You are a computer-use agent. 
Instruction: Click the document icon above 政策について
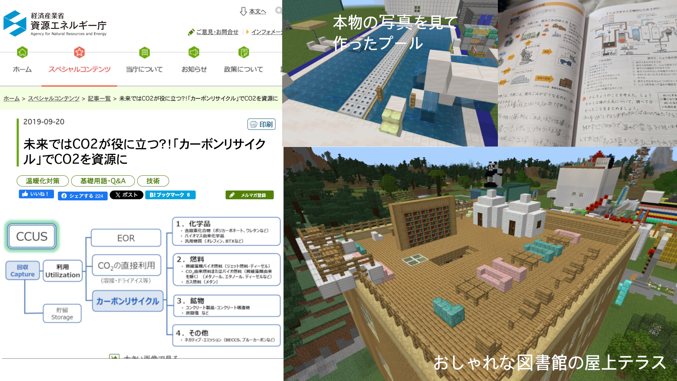coord(244,53)
